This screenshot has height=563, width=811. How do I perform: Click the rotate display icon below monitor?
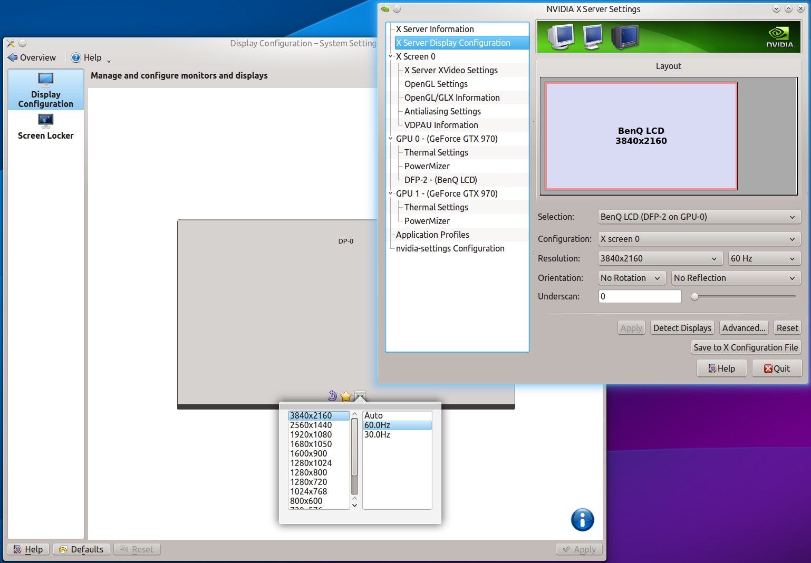[332, 396]
